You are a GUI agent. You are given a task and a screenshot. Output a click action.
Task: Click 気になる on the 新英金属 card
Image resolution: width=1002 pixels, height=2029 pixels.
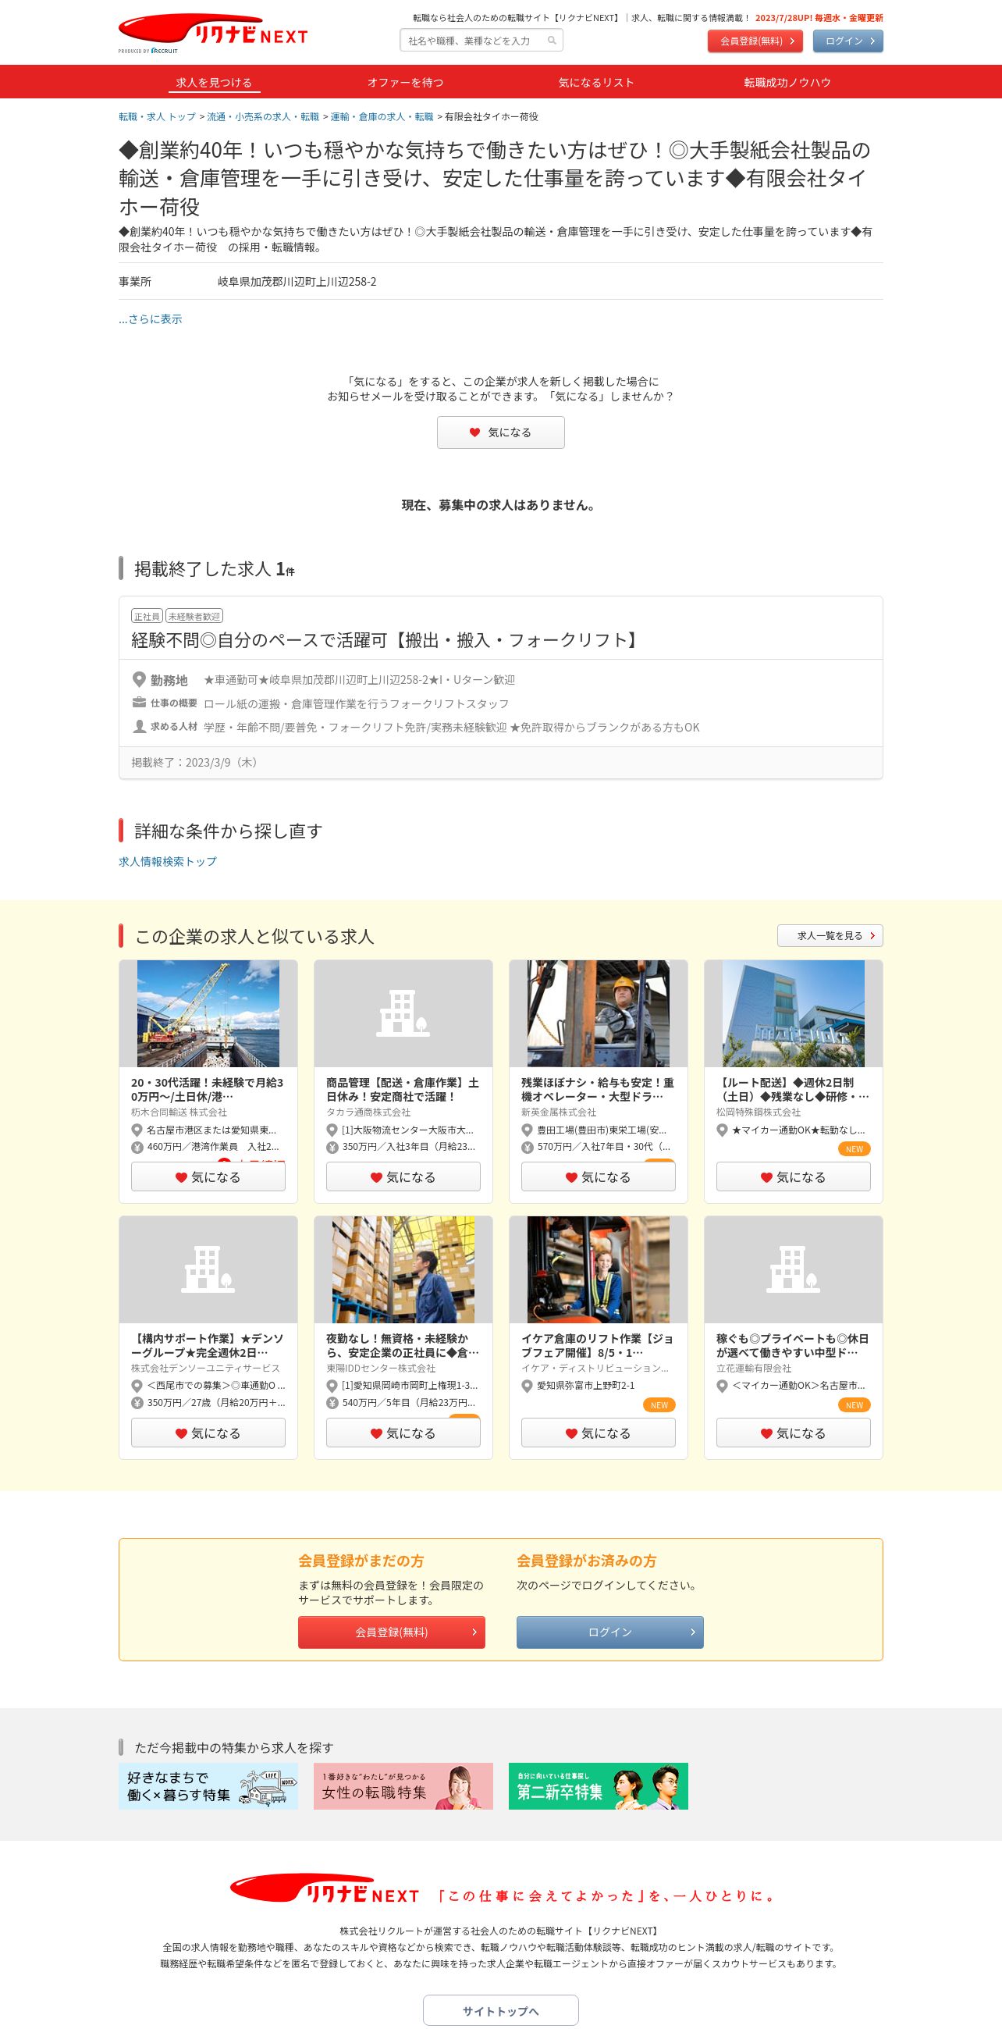599,1176
